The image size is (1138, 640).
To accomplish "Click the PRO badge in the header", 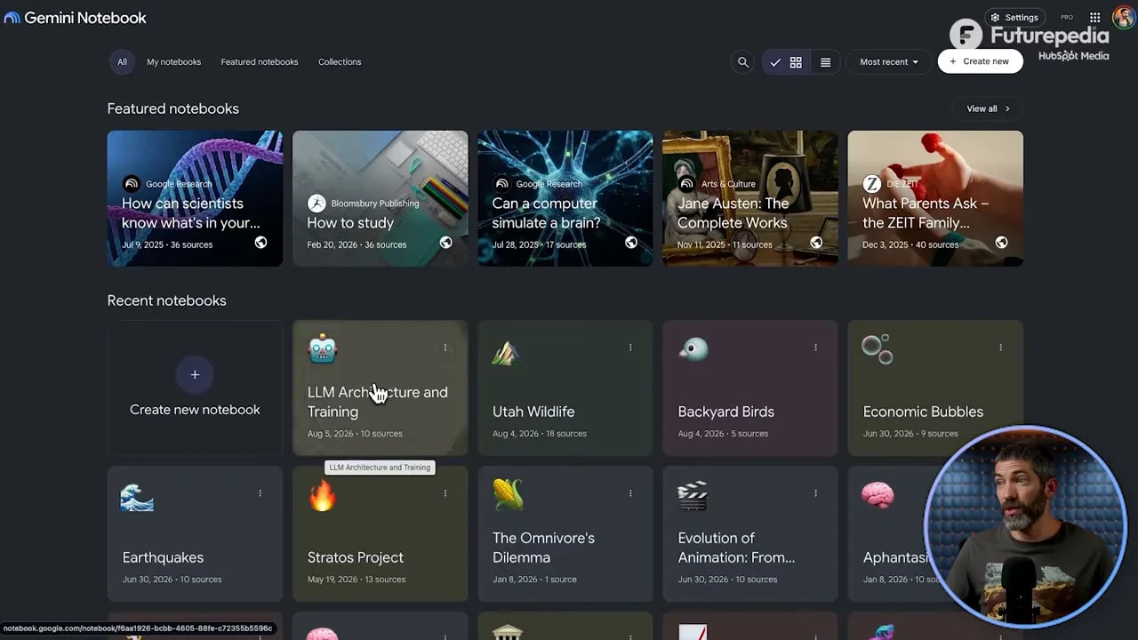I will [x=1067, y=17].
